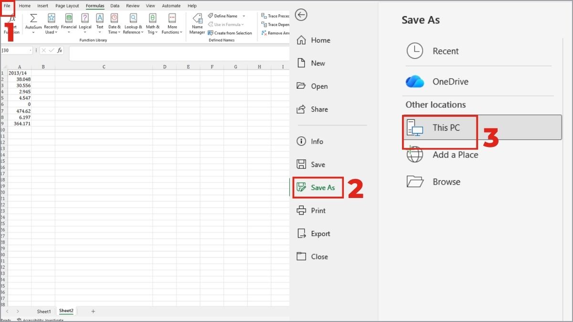573x322 pixels.
Task: Click the formula bar cancel X icon
Action: (43, 50)
